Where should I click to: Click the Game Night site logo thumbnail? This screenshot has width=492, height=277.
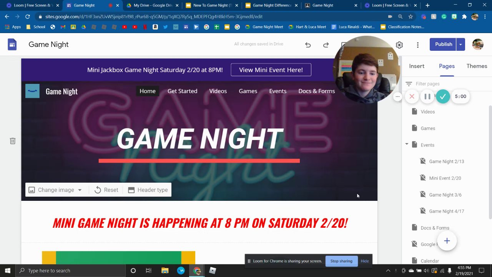tap(32, 91)
